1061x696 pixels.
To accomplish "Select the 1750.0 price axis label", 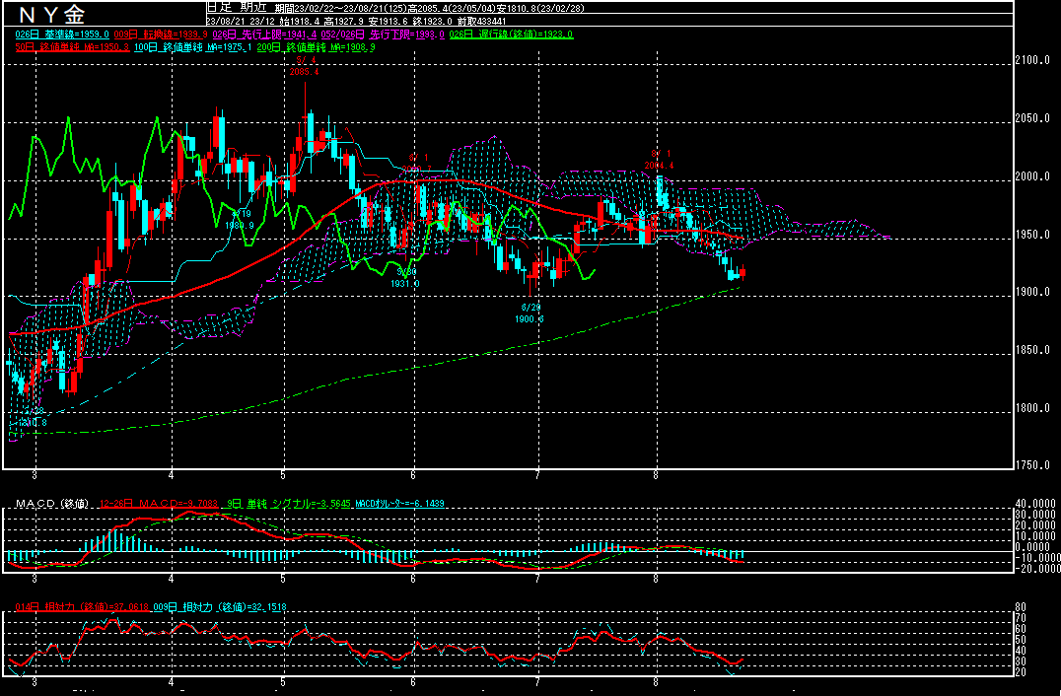I will pyautogui.click(x=1031, y=465).
